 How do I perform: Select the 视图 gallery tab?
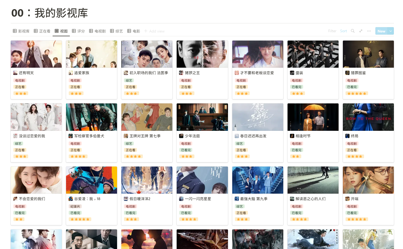click(x=61, y=31)
